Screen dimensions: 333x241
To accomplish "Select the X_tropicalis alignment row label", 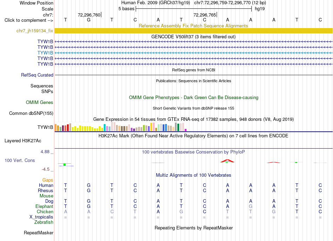I will (41, 217).
